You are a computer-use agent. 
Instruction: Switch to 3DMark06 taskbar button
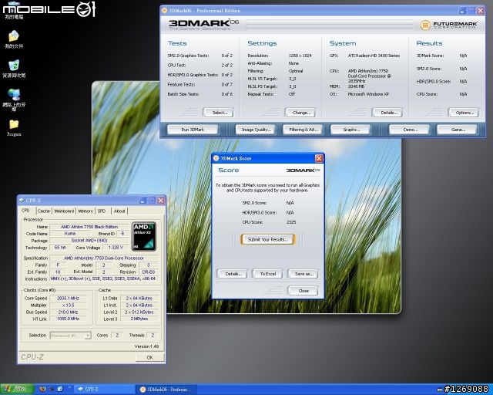[x=166, y=390]
